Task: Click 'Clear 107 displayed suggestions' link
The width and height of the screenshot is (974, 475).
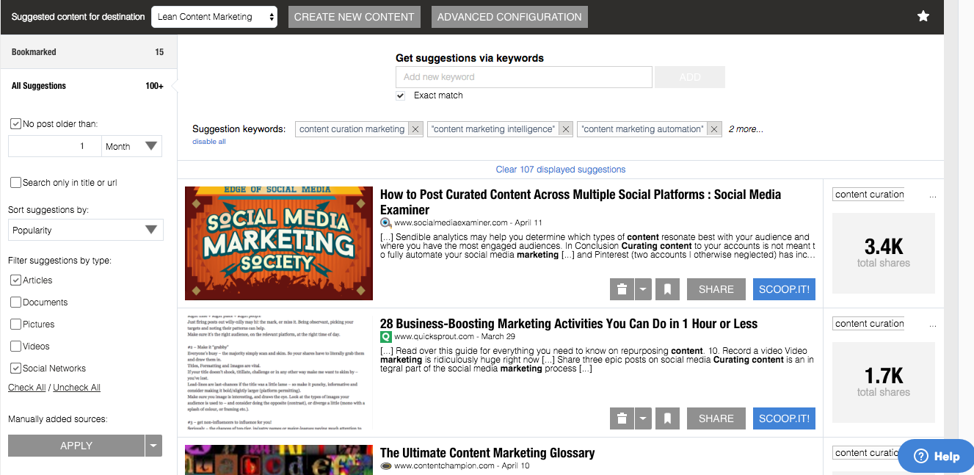Action: coord(561,170)
